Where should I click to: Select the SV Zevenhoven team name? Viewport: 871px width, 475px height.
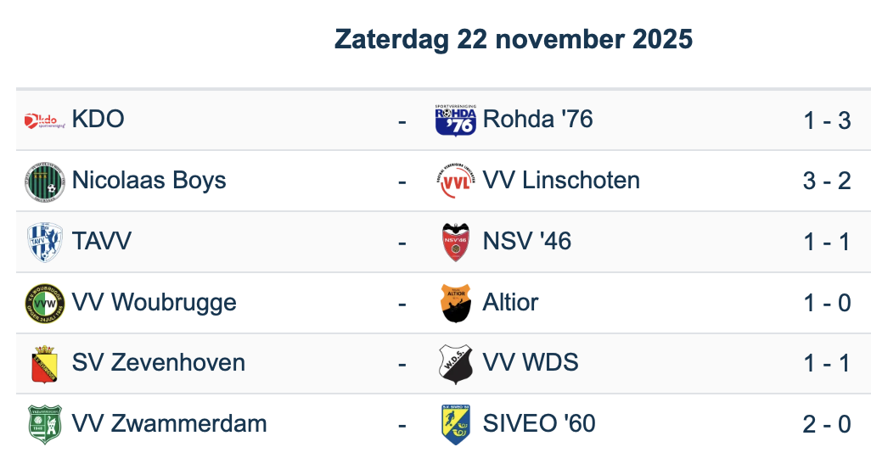point(159,363)
